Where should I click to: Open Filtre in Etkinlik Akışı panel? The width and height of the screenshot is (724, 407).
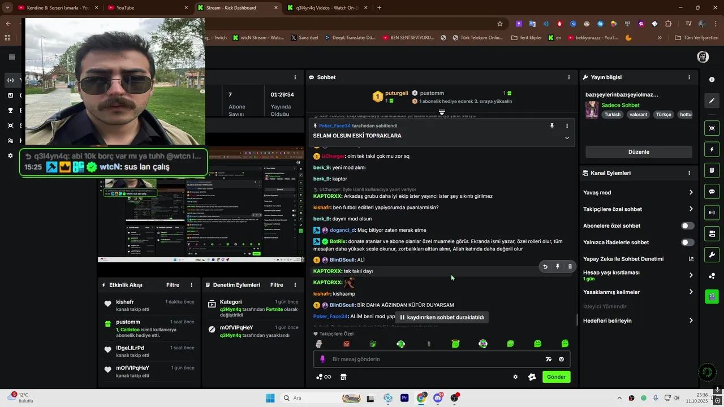click(x=173, y=285)
